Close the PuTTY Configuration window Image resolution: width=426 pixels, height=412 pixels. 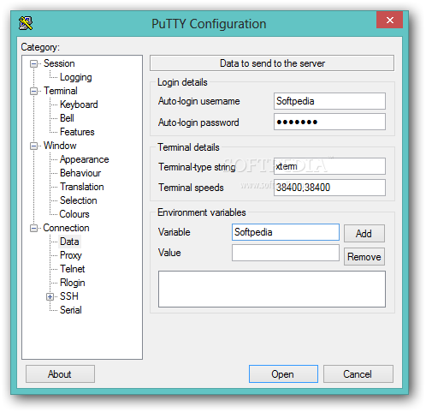point(389,20)
